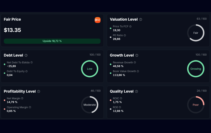Click help icon next to Profitability Level
211x133 pixels.
coord(39,92)
